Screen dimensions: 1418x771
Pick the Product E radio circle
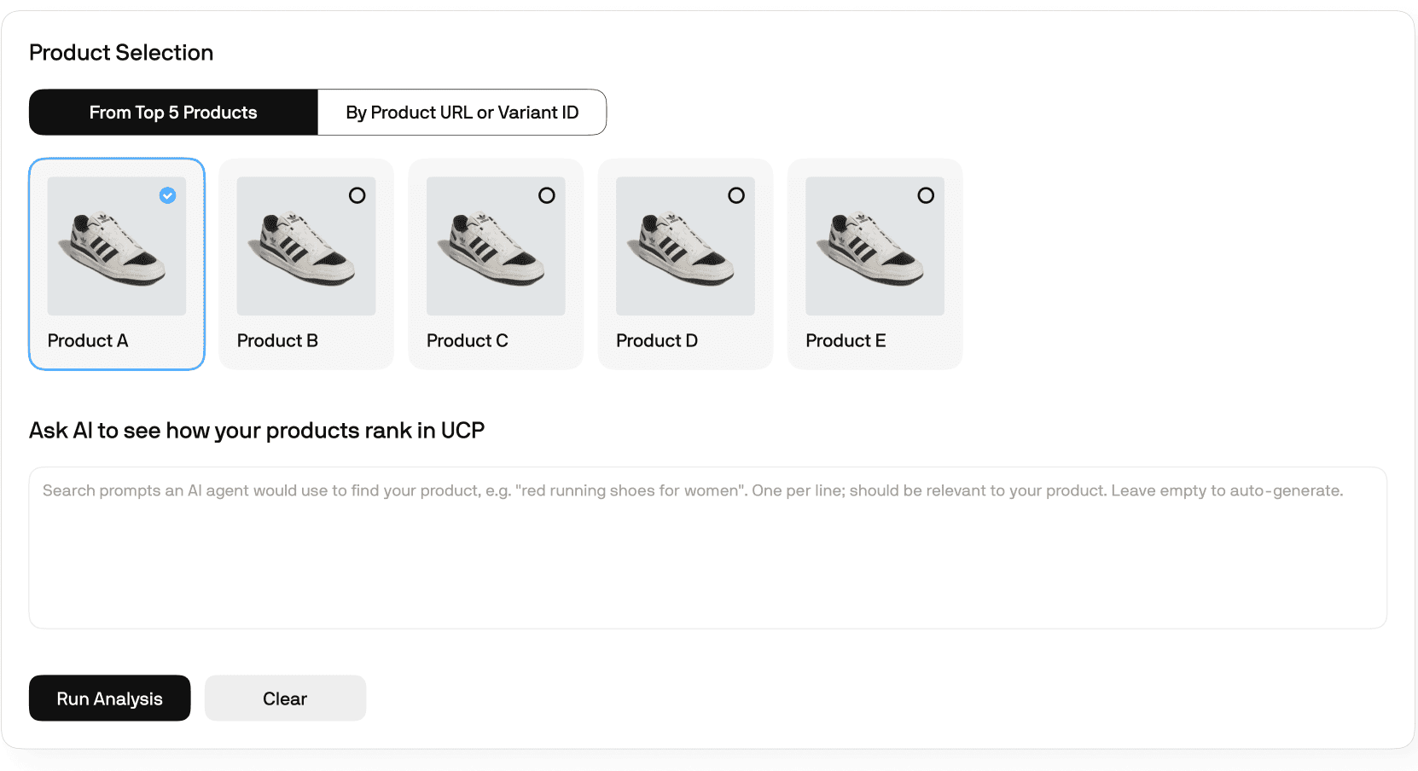(926, 195)
